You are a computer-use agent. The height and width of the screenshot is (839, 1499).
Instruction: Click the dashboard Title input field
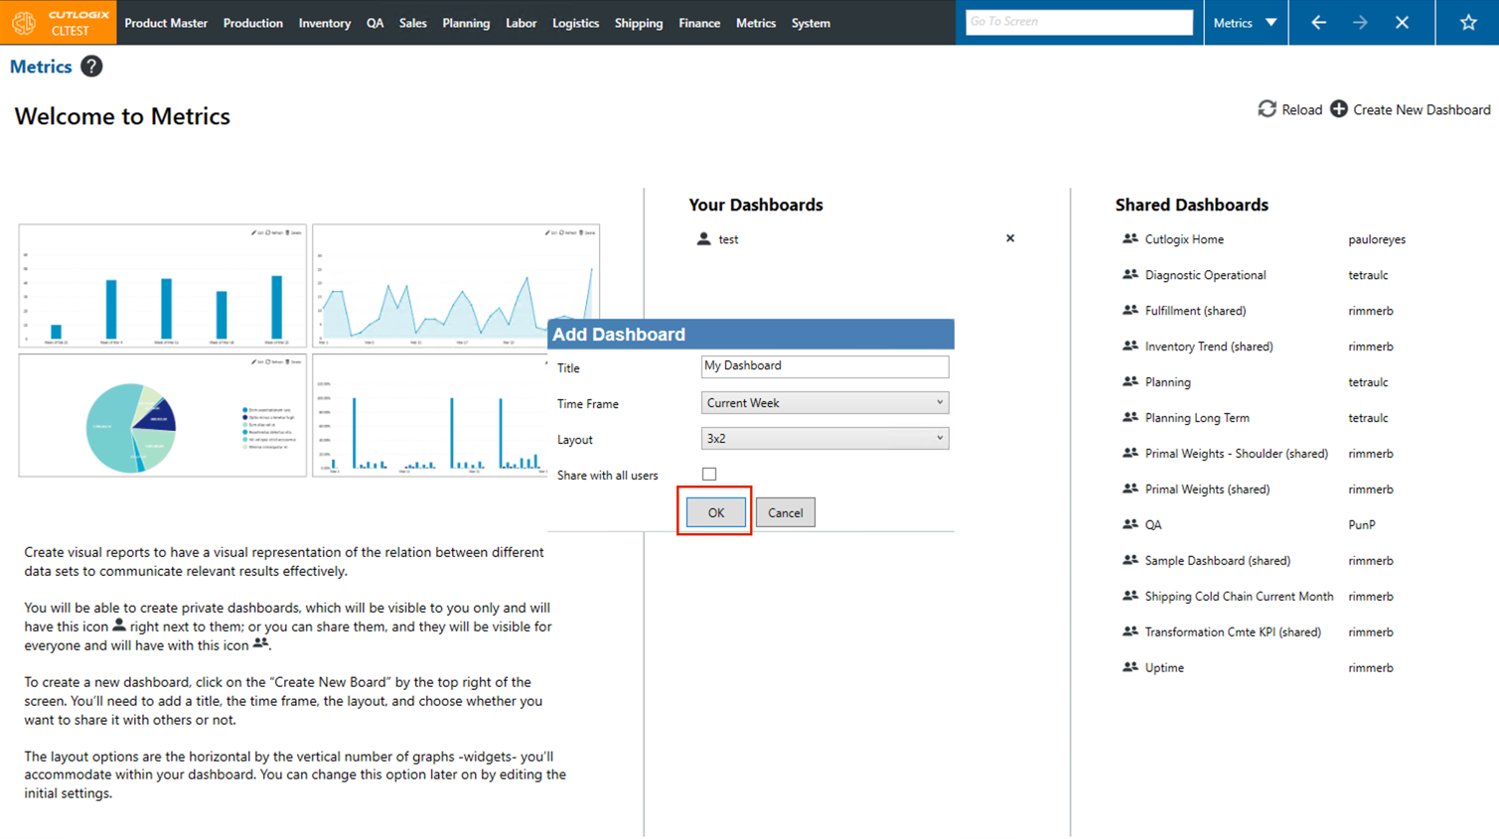[824, 366]
